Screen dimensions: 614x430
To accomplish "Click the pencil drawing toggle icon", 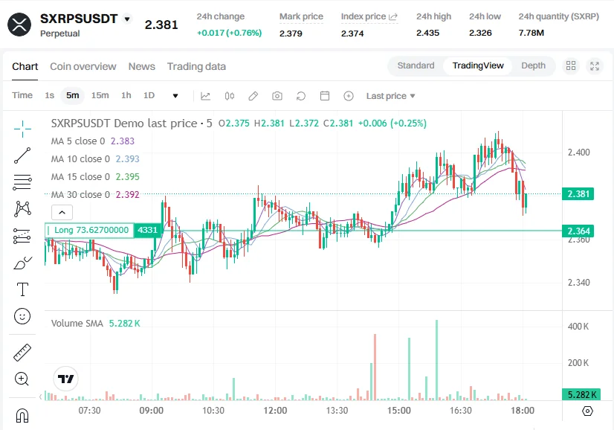I will pos(253,96).
